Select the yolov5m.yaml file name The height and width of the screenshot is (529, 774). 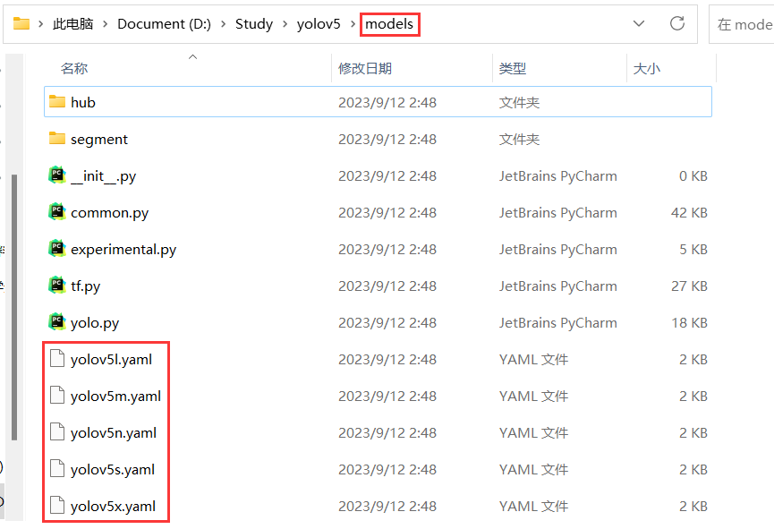(116, 397)
